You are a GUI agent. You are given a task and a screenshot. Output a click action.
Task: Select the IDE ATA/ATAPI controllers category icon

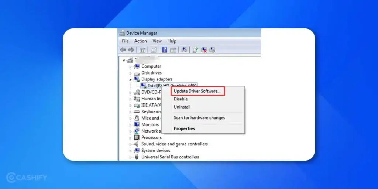tap(137, 105)
